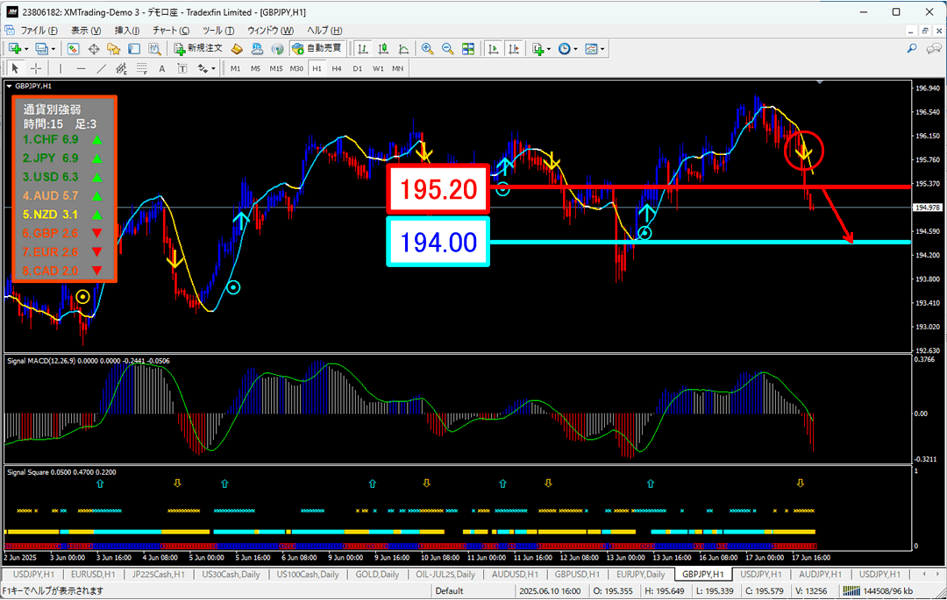Toggle the Terminal panel
This screenshot has width=947, height=600.
pyautogui.click(x=134, y=49)
